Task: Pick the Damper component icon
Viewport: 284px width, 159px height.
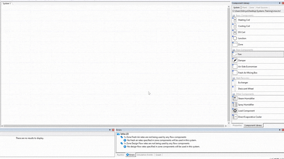Action: (235, 61)
